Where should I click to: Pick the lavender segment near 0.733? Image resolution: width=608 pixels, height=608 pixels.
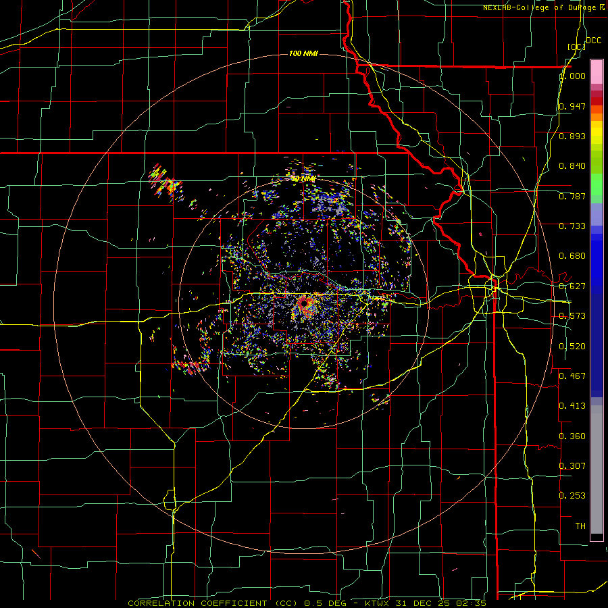click(597, 215)
